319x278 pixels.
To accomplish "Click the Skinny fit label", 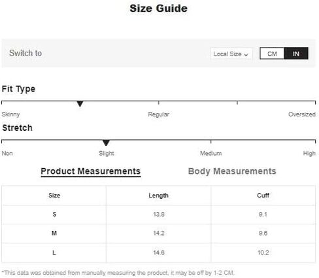I will [10, 114].
